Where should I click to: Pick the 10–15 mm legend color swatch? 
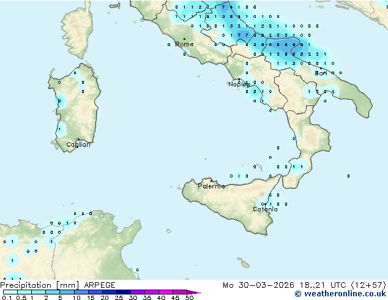click(81, 292)
